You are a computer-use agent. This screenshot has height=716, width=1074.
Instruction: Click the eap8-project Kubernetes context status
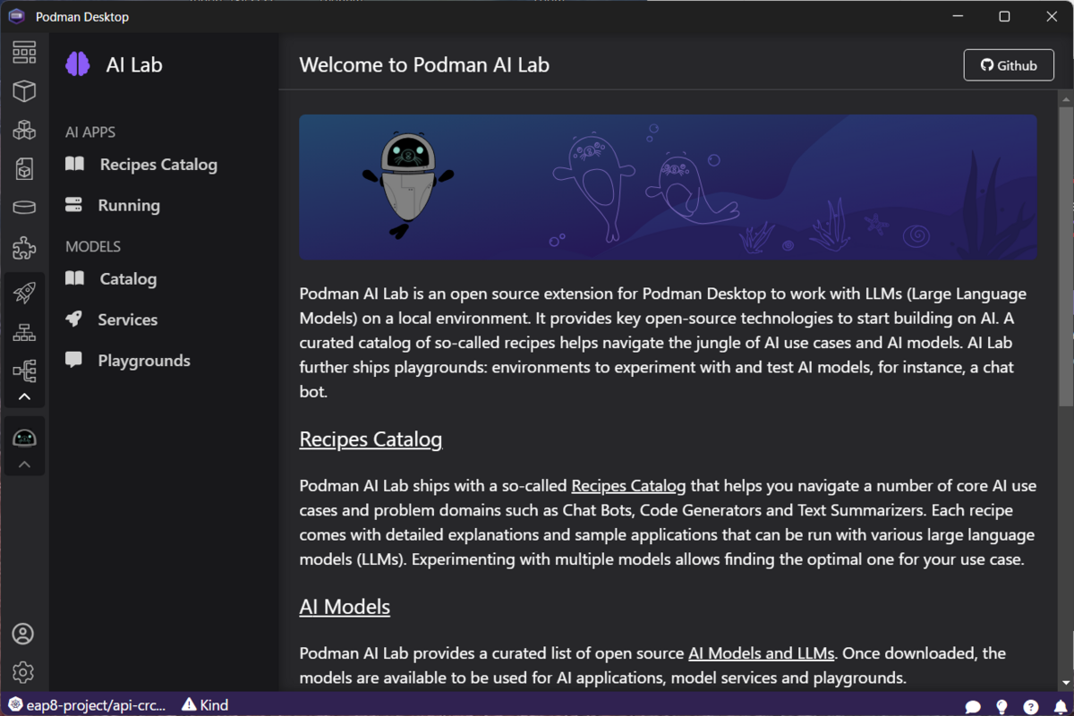[x=87, y=704]
